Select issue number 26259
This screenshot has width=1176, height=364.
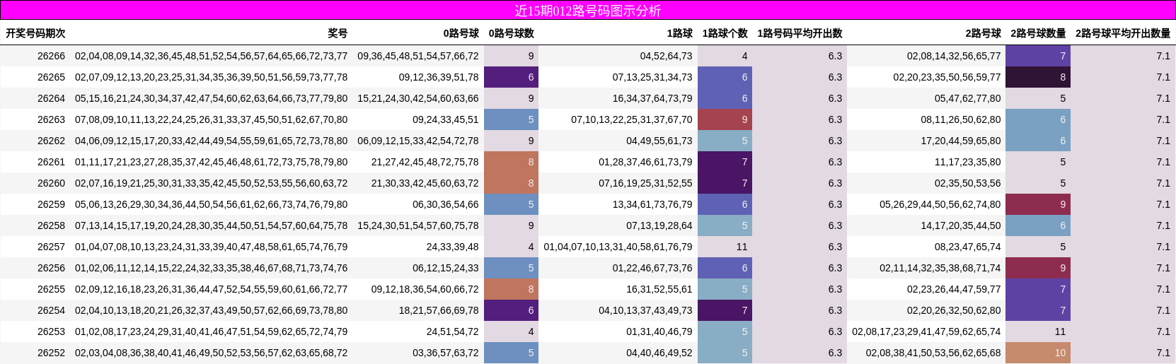click(x=51, y=204)
